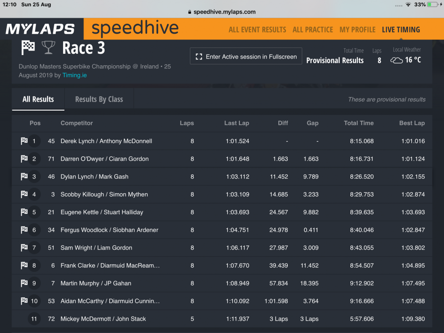Click the cloud weather icon

(x=396, y=60)
